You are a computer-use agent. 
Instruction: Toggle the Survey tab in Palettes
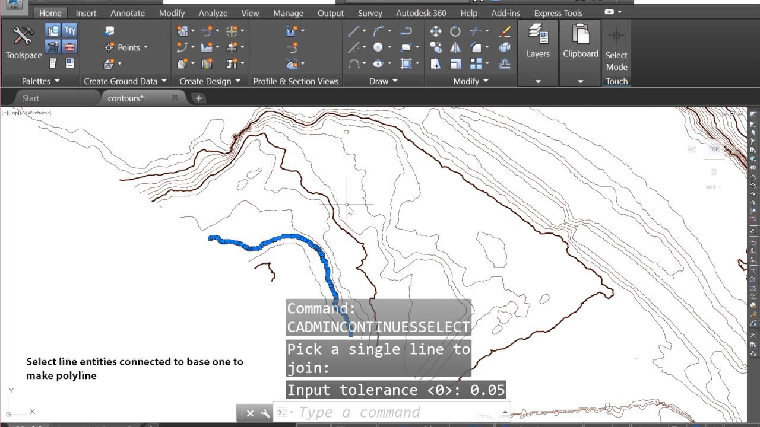53,47
